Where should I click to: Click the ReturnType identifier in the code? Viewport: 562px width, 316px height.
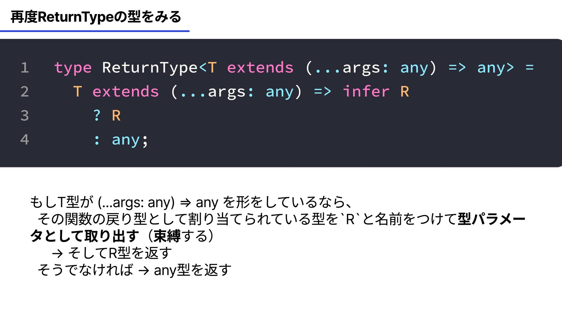tap(150, 68)
